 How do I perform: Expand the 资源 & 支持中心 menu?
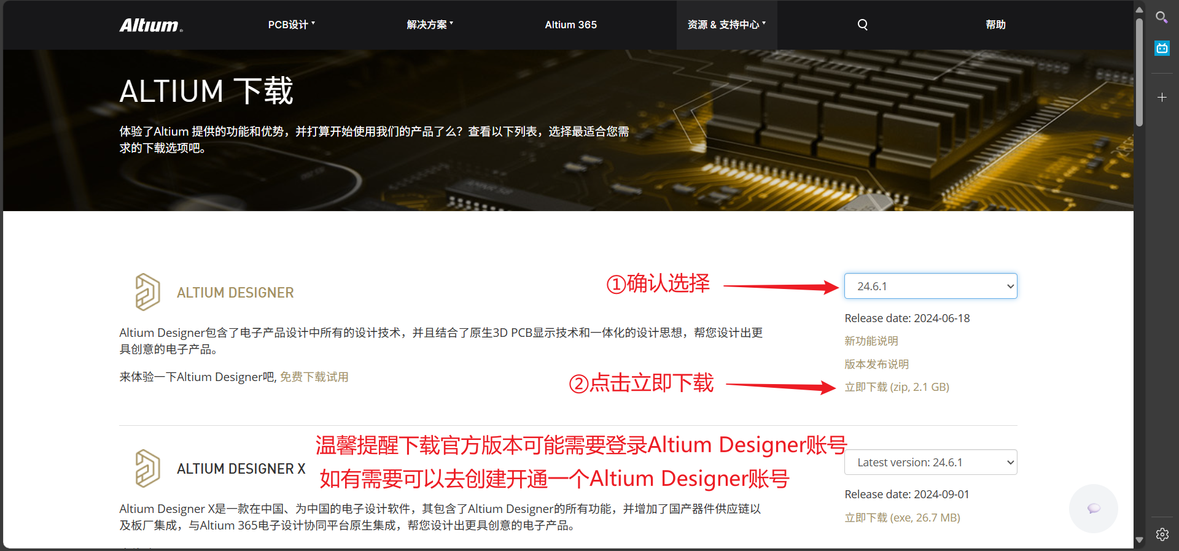pos(726,25)
